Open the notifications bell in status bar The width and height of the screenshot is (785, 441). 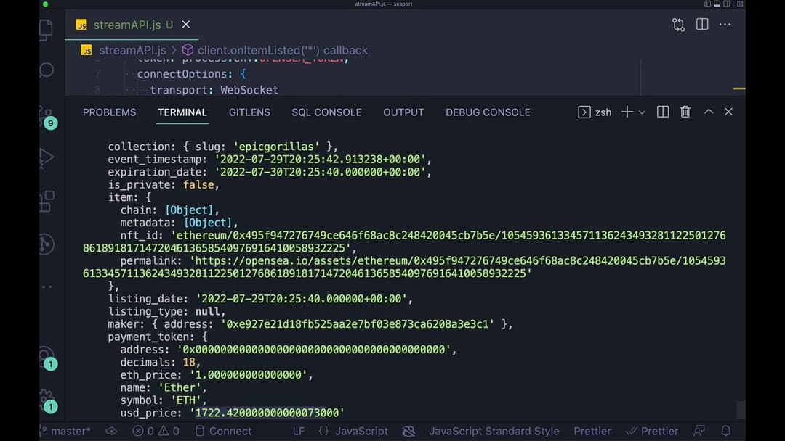(x=725, y=431)
